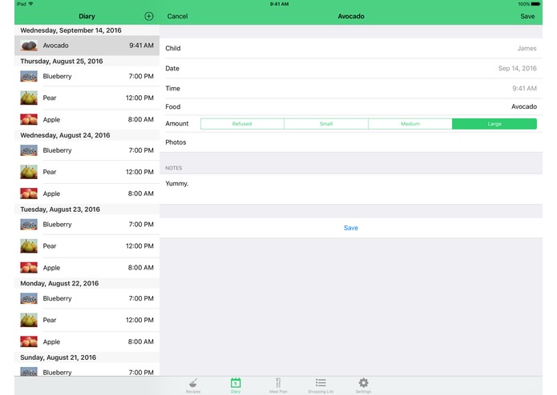Change the Child field showing James
Image resolution: width=557 pixels, height=395 pixels.
351,48
